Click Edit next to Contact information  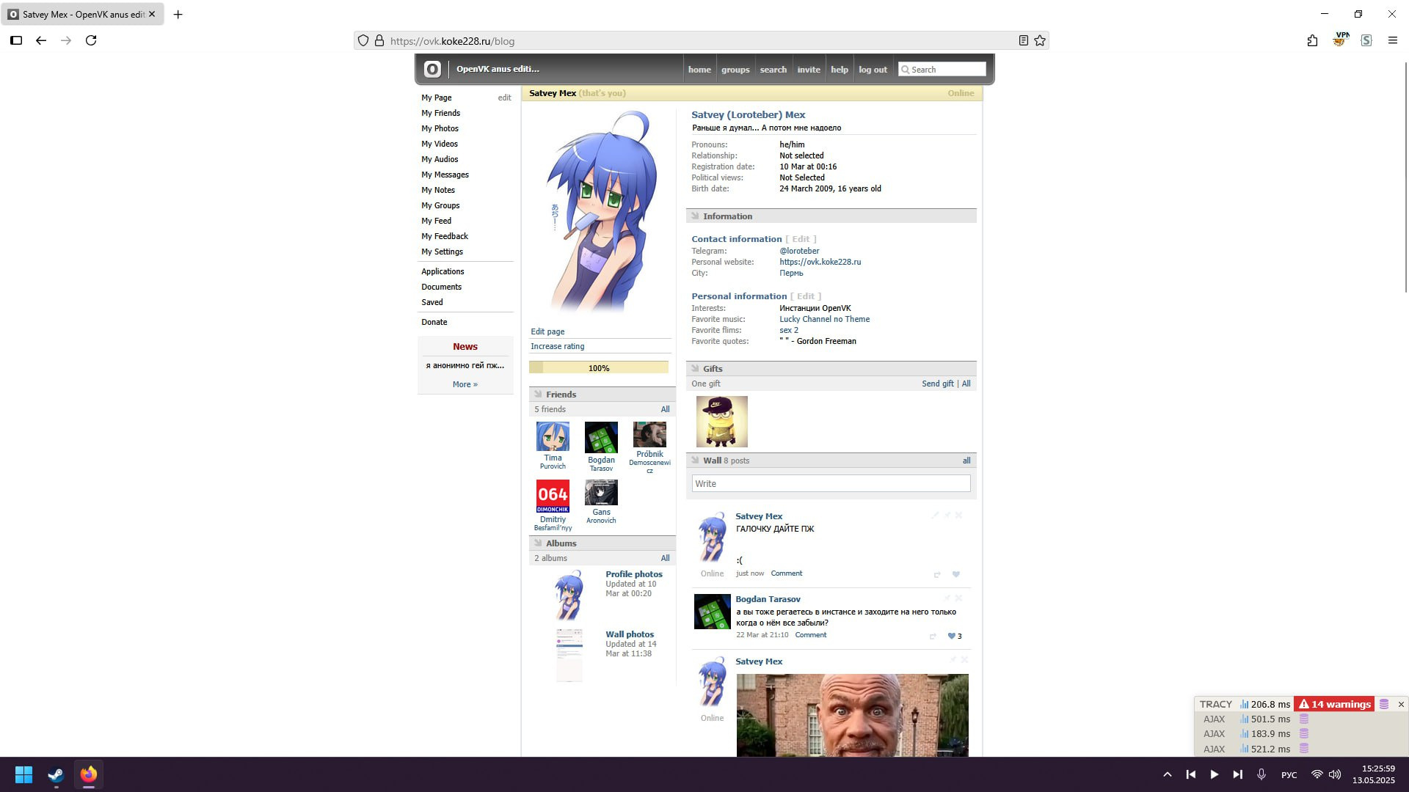pos(801,239)
